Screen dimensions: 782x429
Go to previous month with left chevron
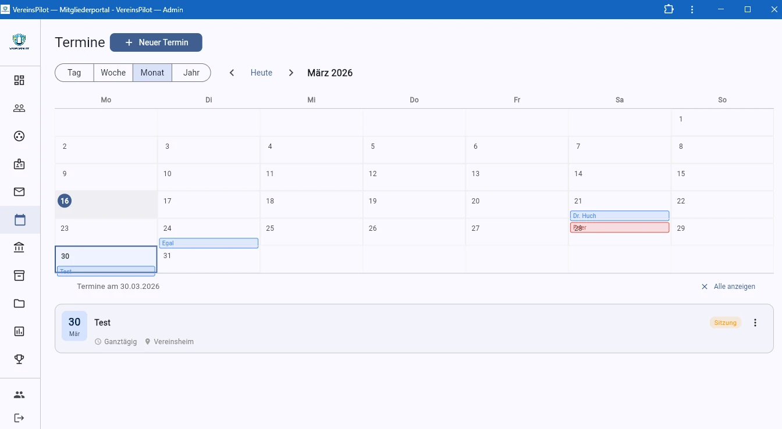[x=232, y=73]
